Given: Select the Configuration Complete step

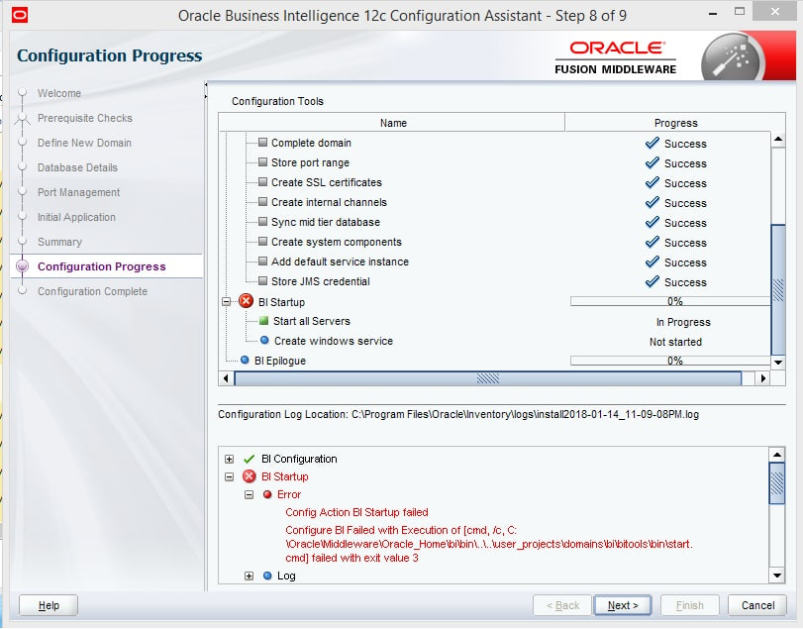Looking at the screenshot, I should 92,291.
